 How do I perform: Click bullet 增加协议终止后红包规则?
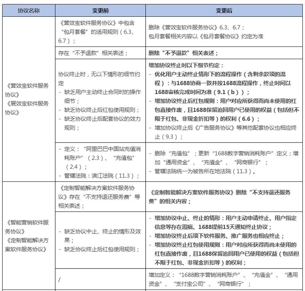(x=224, y=110)
